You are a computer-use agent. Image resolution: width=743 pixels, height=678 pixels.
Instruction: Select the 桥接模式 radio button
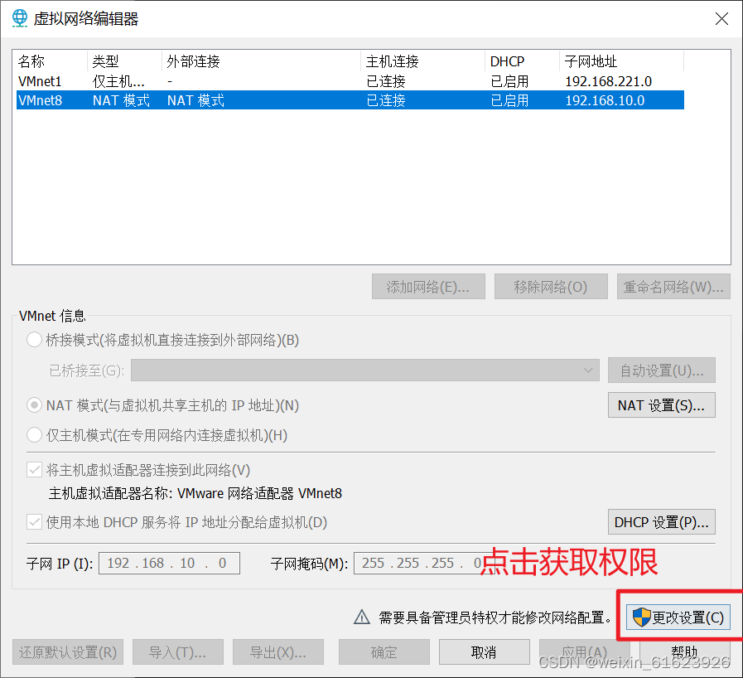(34, 340)
